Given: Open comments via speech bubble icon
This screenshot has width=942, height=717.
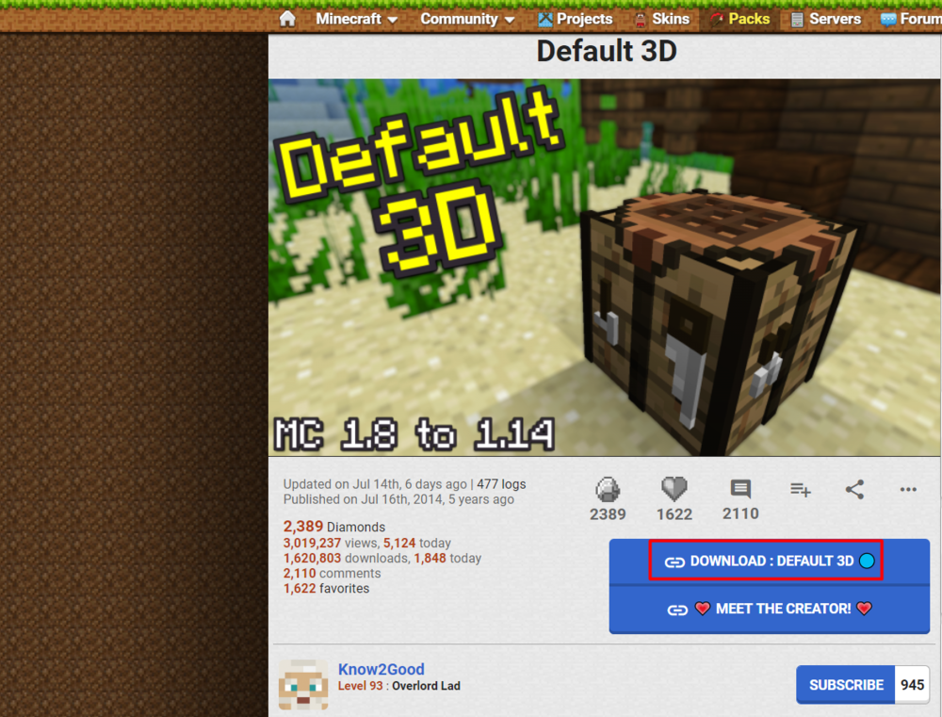Looking at the screenshot, I should 740,489.
